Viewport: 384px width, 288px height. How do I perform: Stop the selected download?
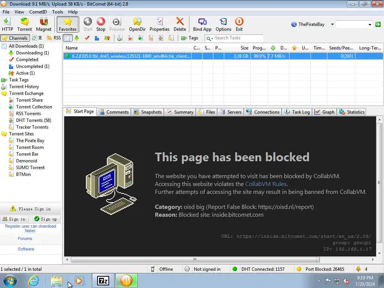100,24
